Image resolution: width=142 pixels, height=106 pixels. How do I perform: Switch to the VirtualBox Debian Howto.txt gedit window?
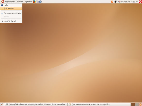pyautogui.click(x=99, y=104)
